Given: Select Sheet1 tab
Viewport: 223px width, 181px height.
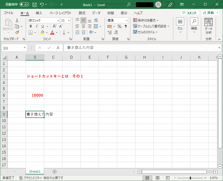Looking at the screenshot, I should pyautogui.click(x=35, y=171).
